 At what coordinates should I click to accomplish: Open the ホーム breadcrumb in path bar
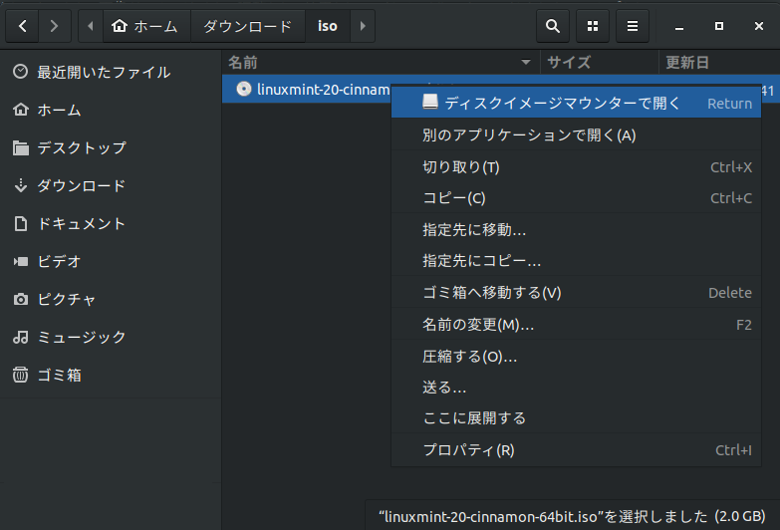pyautogui.click(x=146, y=26)
